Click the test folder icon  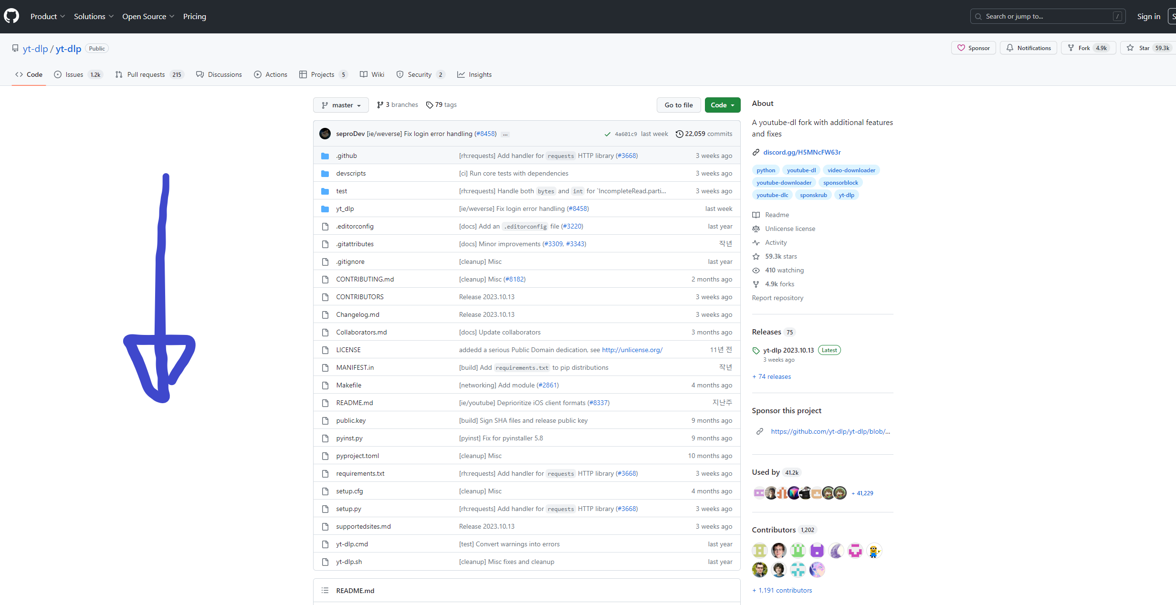click(325, 191)
